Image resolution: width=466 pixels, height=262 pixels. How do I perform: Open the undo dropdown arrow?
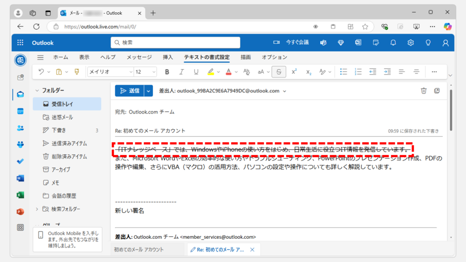coord(49,72)
